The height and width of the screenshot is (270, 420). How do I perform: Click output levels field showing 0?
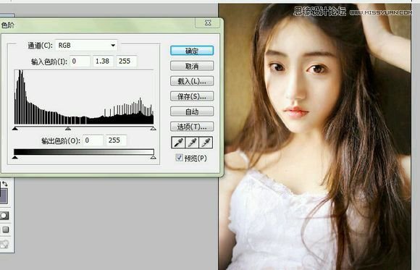tap(93, 140)
